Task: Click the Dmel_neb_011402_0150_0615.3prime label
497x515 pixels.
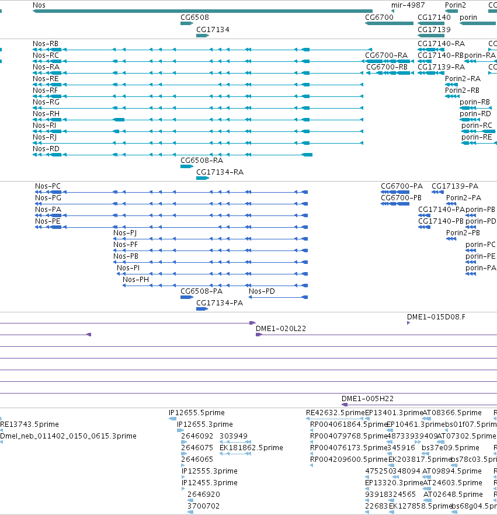Action: tap(68, 436)
